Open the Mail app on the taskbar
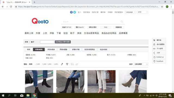 point(22,96)
